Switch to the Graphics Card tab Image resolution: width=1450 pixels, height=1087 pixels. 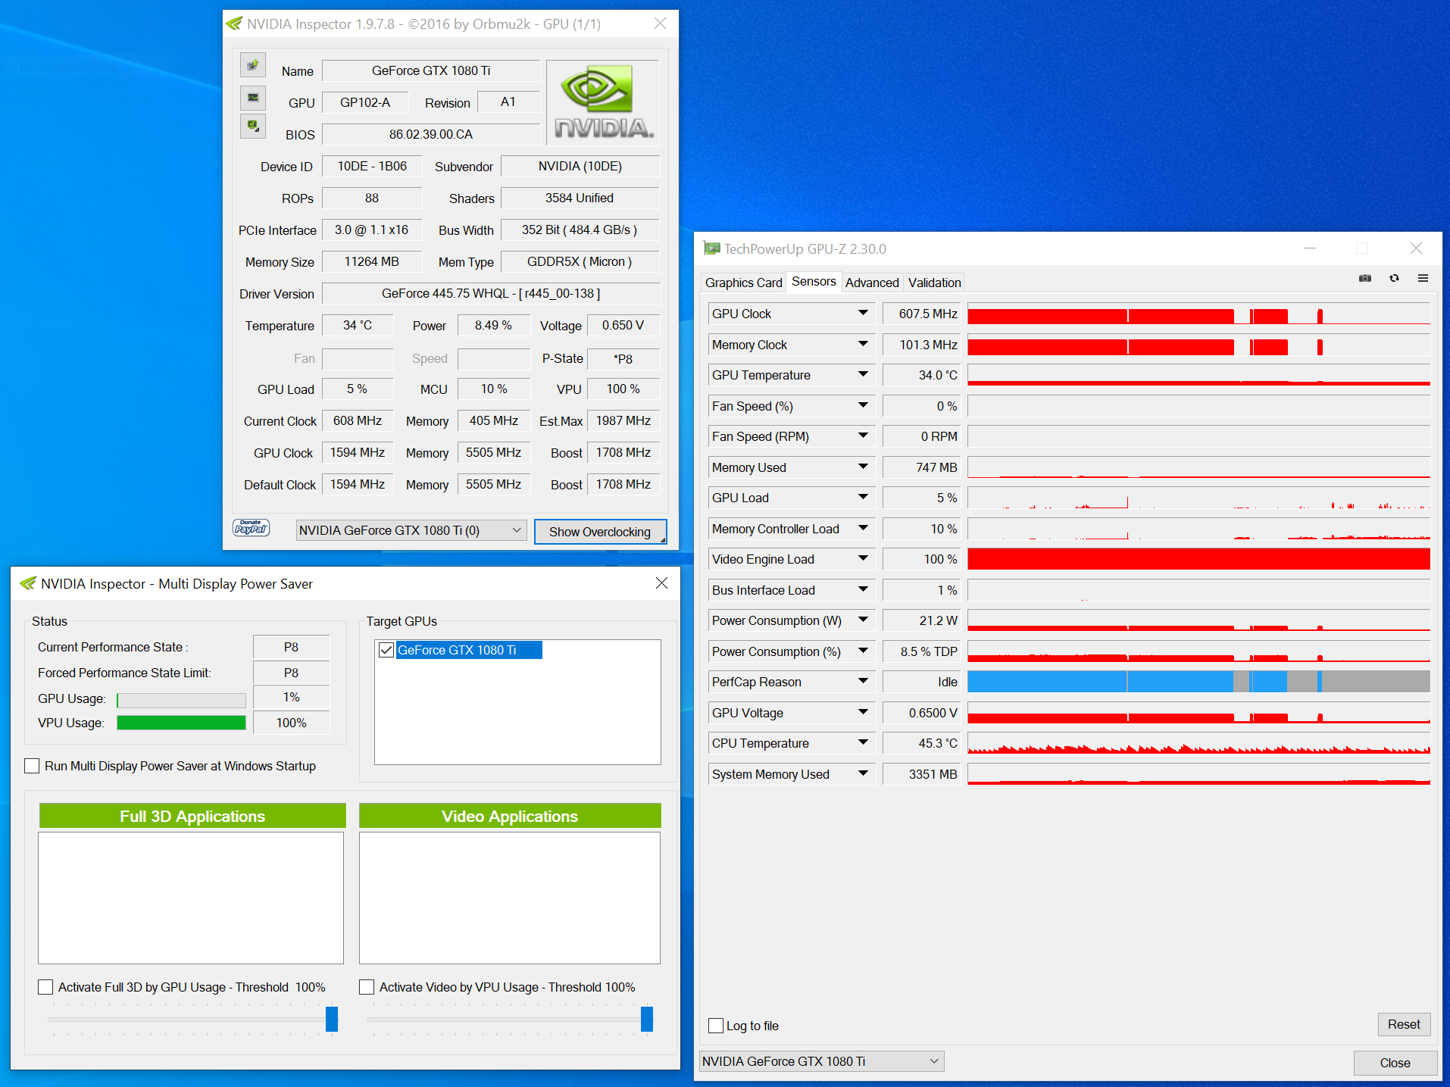(743, 283)
